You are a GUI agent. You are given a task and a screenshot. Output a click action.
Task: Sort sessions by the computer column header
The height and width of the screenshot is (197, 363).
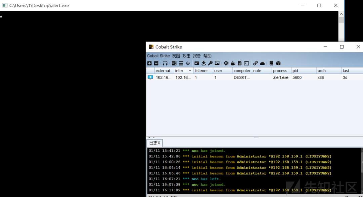point(242,71)
